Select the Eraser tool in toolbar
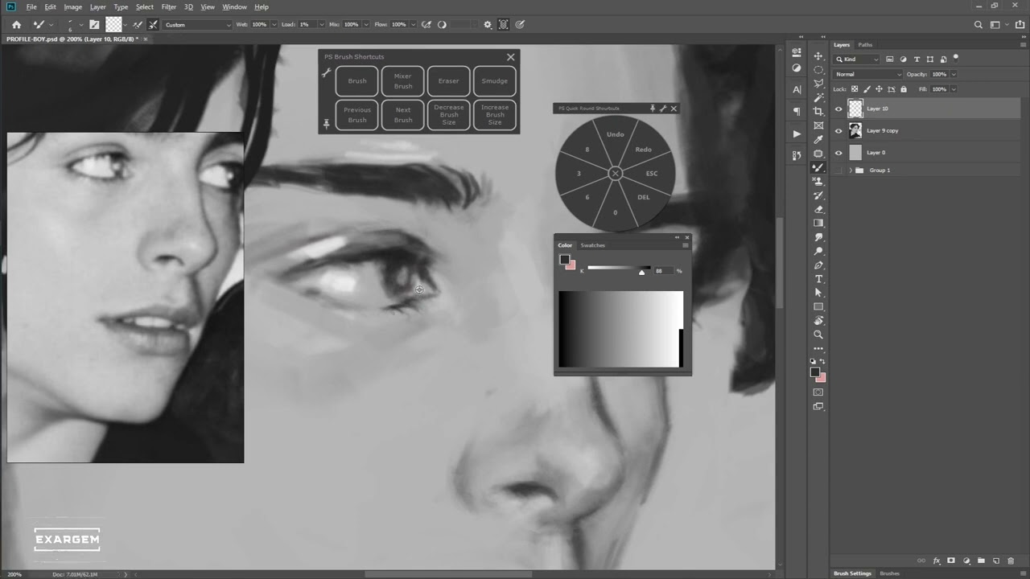 click(x=818, y=209)
